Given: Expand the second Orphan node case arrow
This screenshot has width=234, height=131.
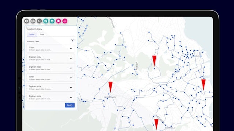Looking at the screenshot, I should [x=71, y=68].
